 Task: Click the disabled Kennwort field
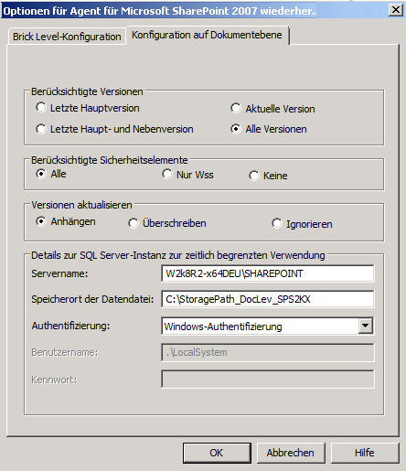point(268,379)
